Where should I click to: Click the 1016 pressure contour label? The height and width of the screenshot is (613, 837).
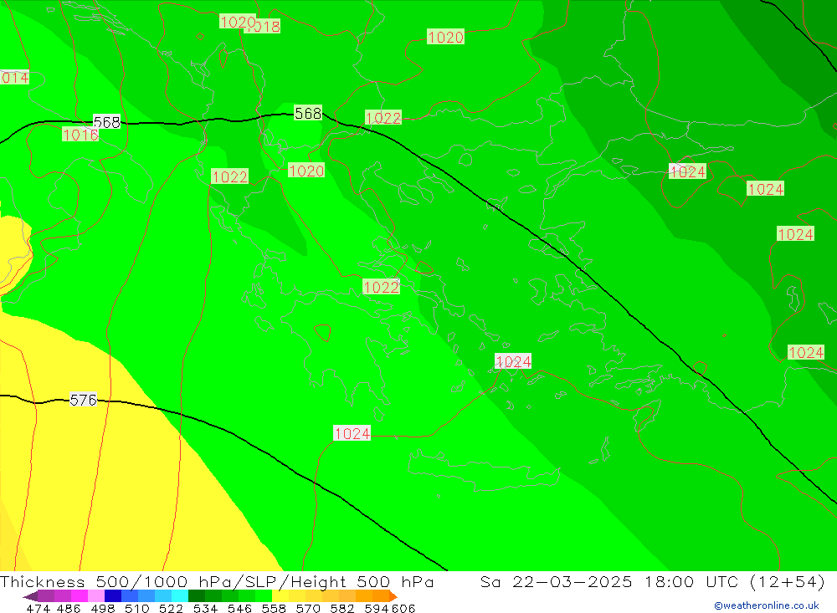80,135
